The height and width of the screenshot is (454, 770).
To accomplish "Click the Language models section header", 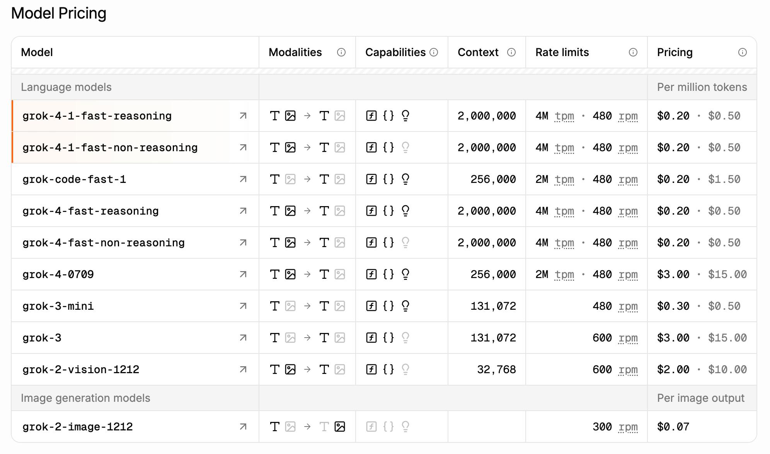I will tap(66, 87).
